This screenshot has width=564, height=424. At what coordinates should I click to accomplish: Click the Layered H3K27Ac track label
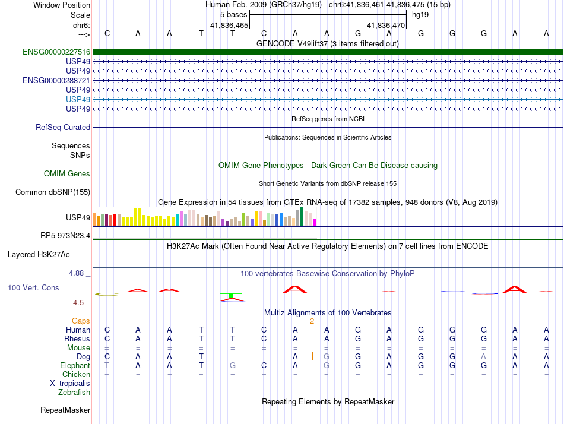coord(39,255)
